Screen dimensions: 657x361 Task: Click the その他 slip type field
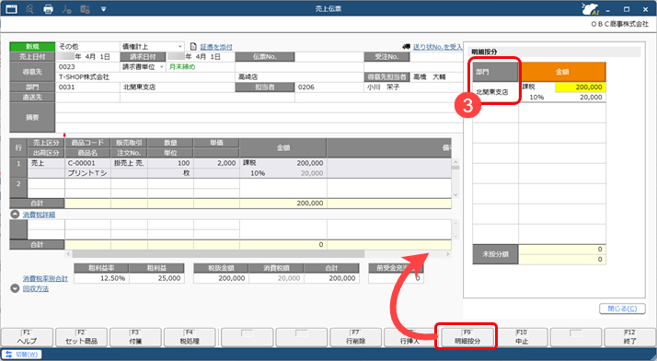click(x=87, y=47)
